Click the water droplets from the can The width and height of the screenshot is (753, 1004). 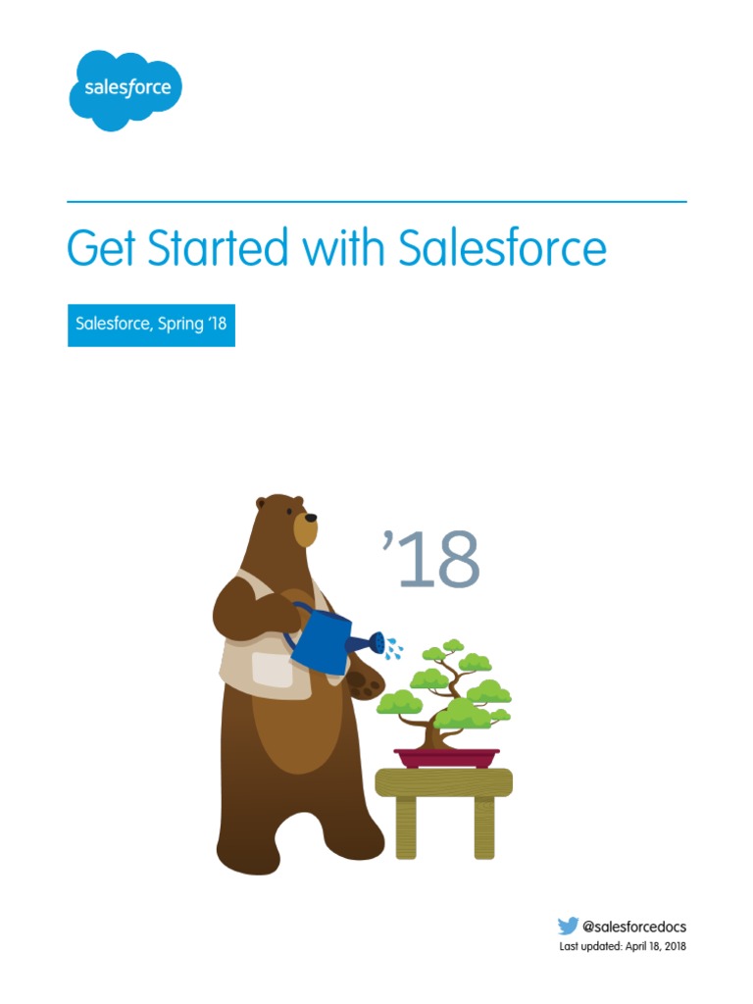(x=391, y=647)
